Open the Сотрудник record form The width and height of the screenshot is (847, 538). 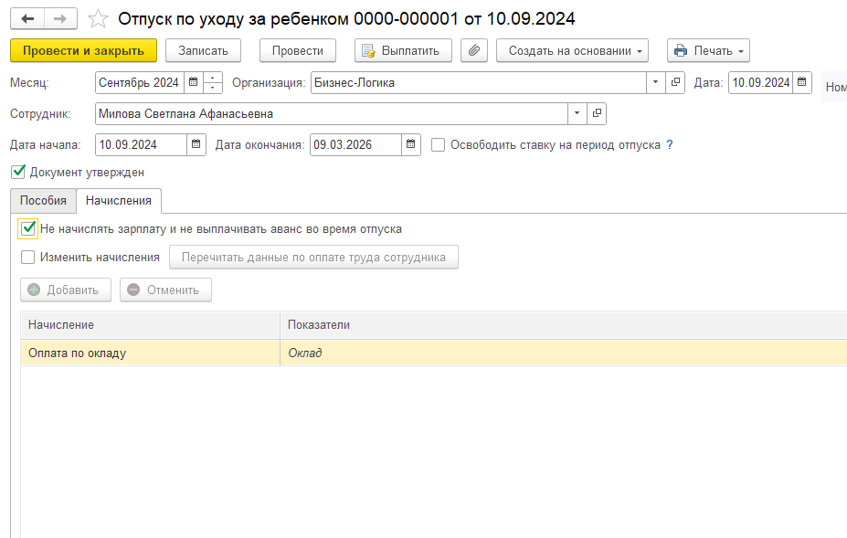pyautogui.click(x=597, y=113)
